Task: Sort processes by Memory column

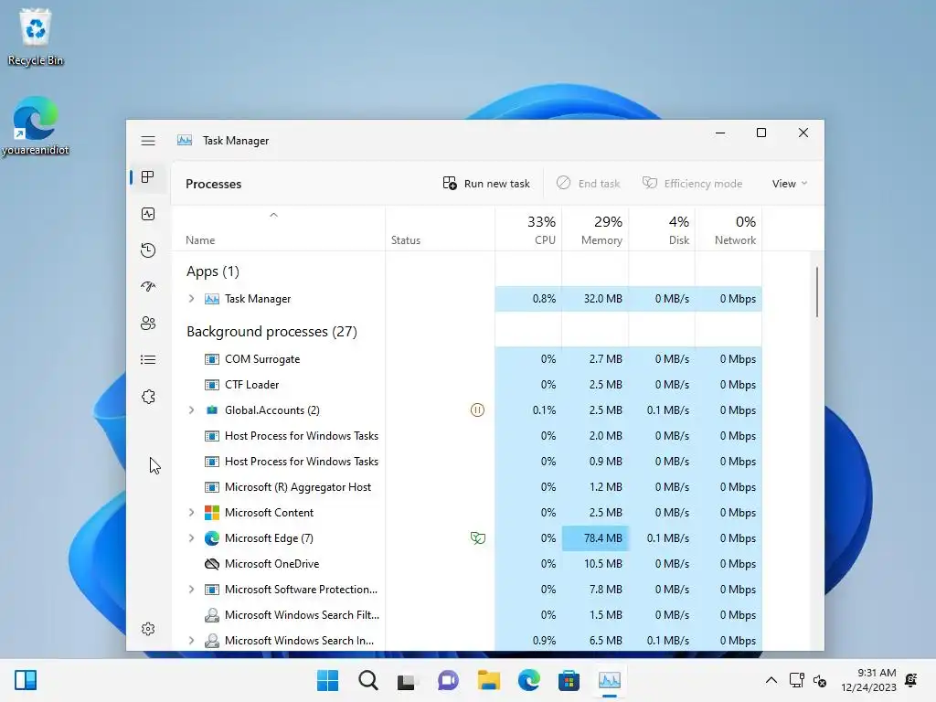Action: (x=595, y=229)
